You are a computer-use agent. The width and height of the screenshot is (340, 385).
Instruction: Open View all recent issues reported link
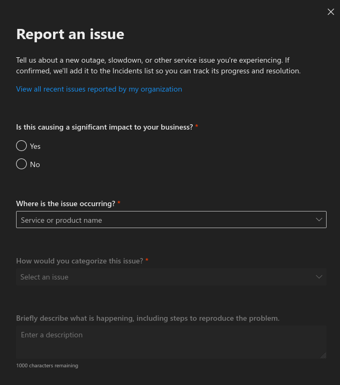coord(99,89)
